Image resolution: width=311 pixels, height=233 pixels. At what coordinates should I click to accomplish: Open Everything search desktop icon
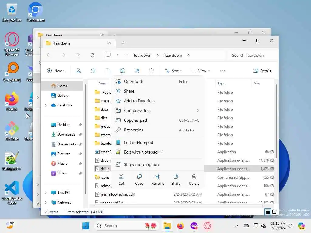click(x=12, y=72)
